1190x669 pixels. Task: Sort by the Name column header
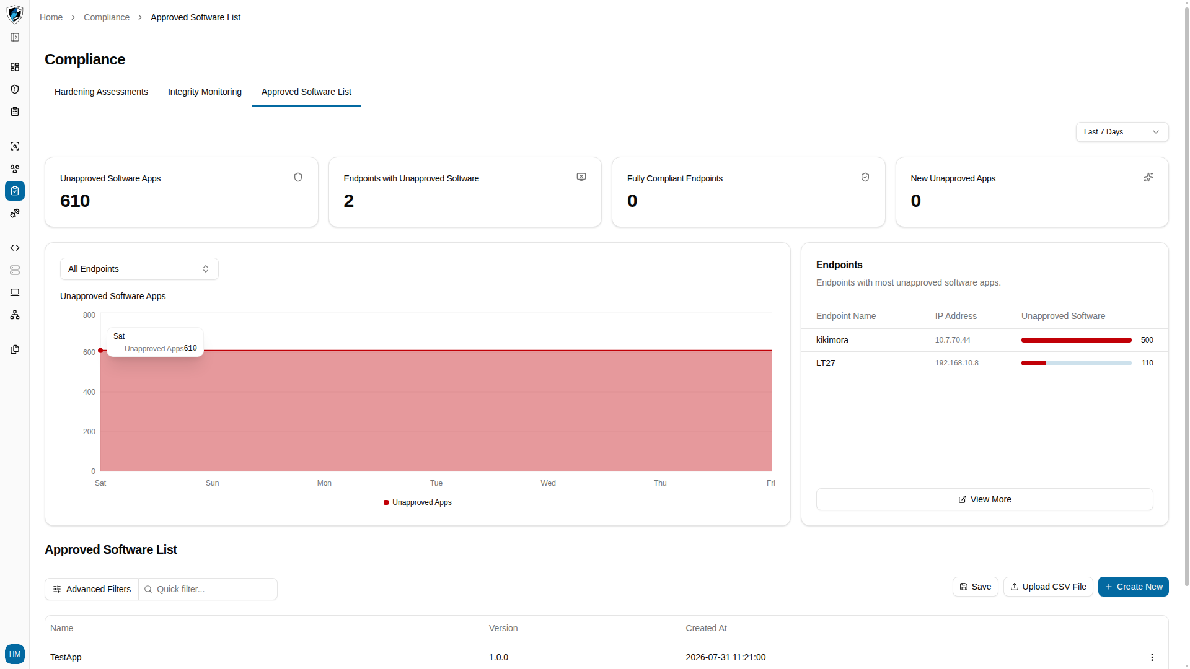[x=61, y=628]
